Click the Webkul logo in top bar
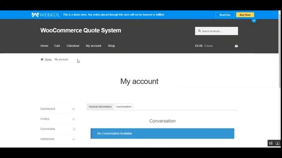This screenshot has height=158, width=282. [x=45, y=14]
